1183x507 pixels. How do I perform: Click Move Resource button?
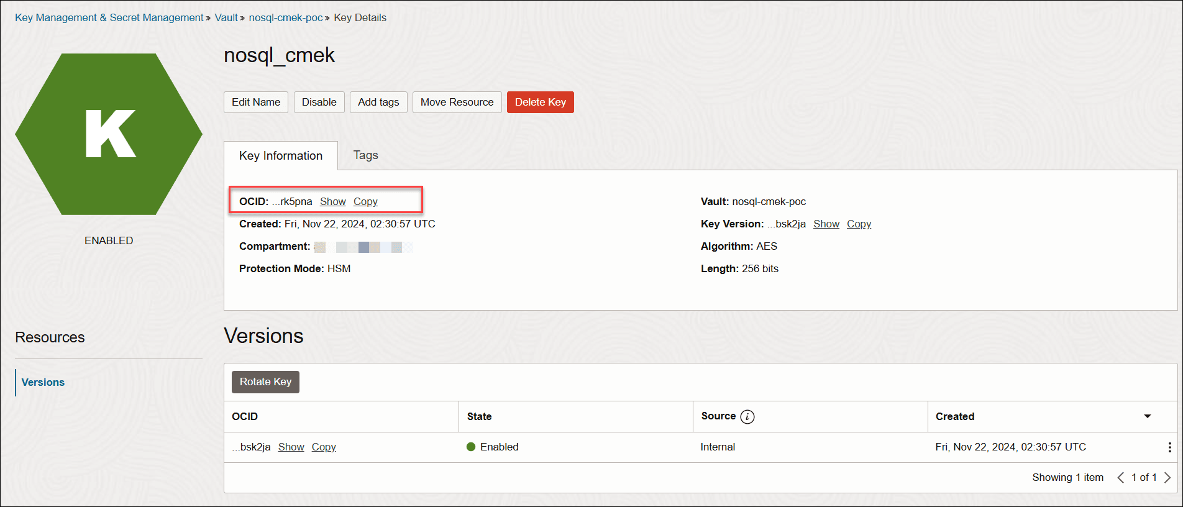(x=457, y=103)
